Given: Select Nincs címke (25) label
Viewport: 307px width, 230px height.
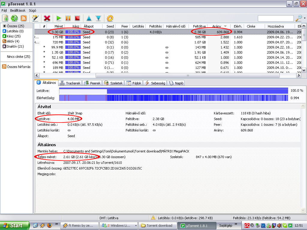Looking at the screenshot, I should point(18,57).
